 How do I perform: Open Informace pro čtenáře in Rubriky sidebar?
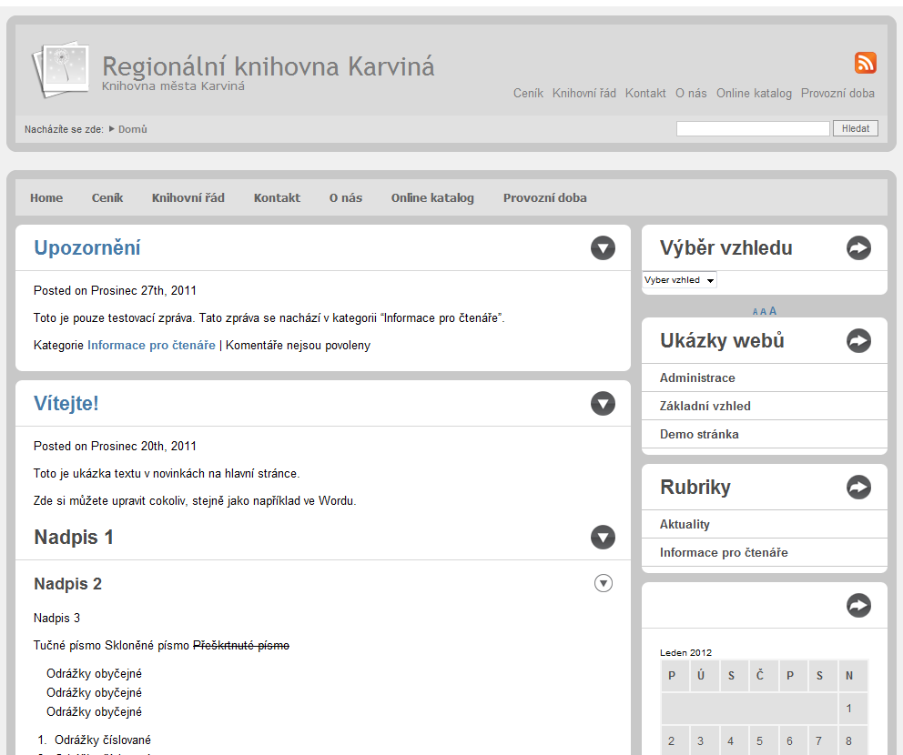[x=724, y=552]
